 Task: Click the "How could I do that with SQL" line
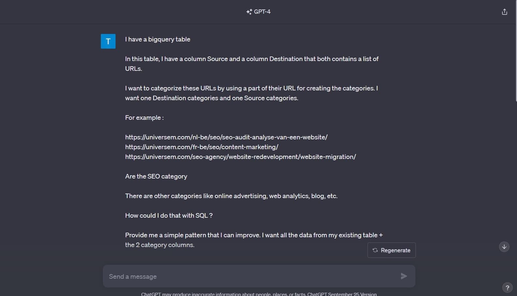click(x=169, y=215)
